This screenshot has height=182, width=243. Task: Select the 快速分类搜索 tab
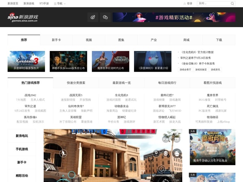(x=76, y=83)
